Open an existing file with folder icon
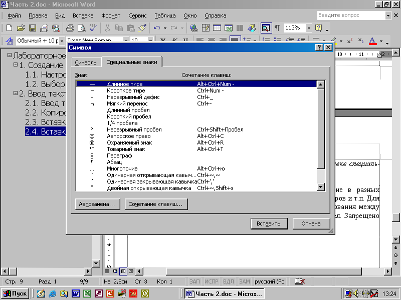Viewport: 401px width, 300px height. (21, 28)
